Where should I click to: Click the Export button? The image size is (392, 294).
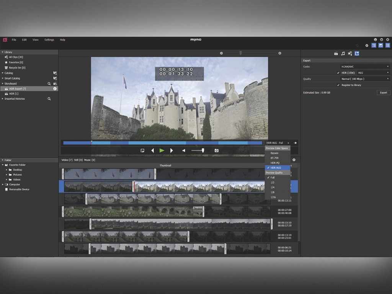pyautogui.click(x=383, y=93)
